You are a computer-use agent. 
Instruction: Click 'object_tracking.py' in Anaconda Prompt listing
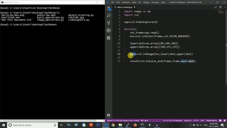(81, 15)
